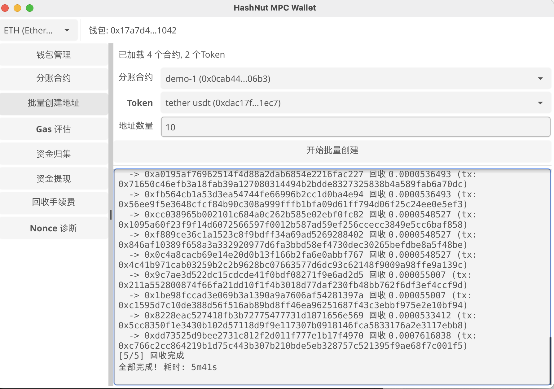Click inside the log output text area
The height and width of the screenshot is (389, 554).
[x=332, y=277]
